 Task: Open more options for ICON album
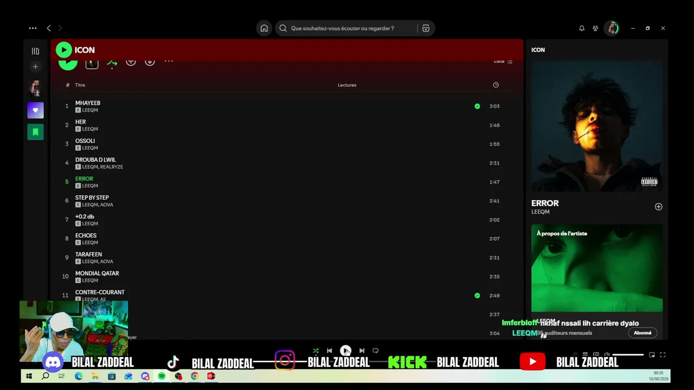point(169,61)
